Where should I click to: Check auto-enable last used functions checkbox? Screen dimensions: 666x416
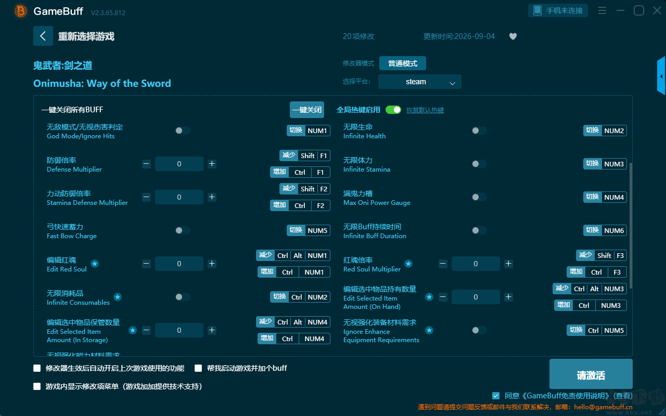[x=37, y=368]
